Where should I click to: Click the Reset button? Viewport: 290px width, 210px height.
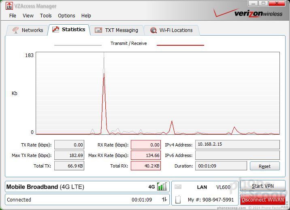(x=264, y=166)
